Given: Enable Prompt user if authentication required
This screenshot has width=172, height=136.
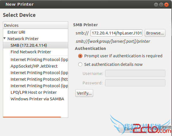Looking at the screenshot, I should pyautogui.click(x=80, y=56).
